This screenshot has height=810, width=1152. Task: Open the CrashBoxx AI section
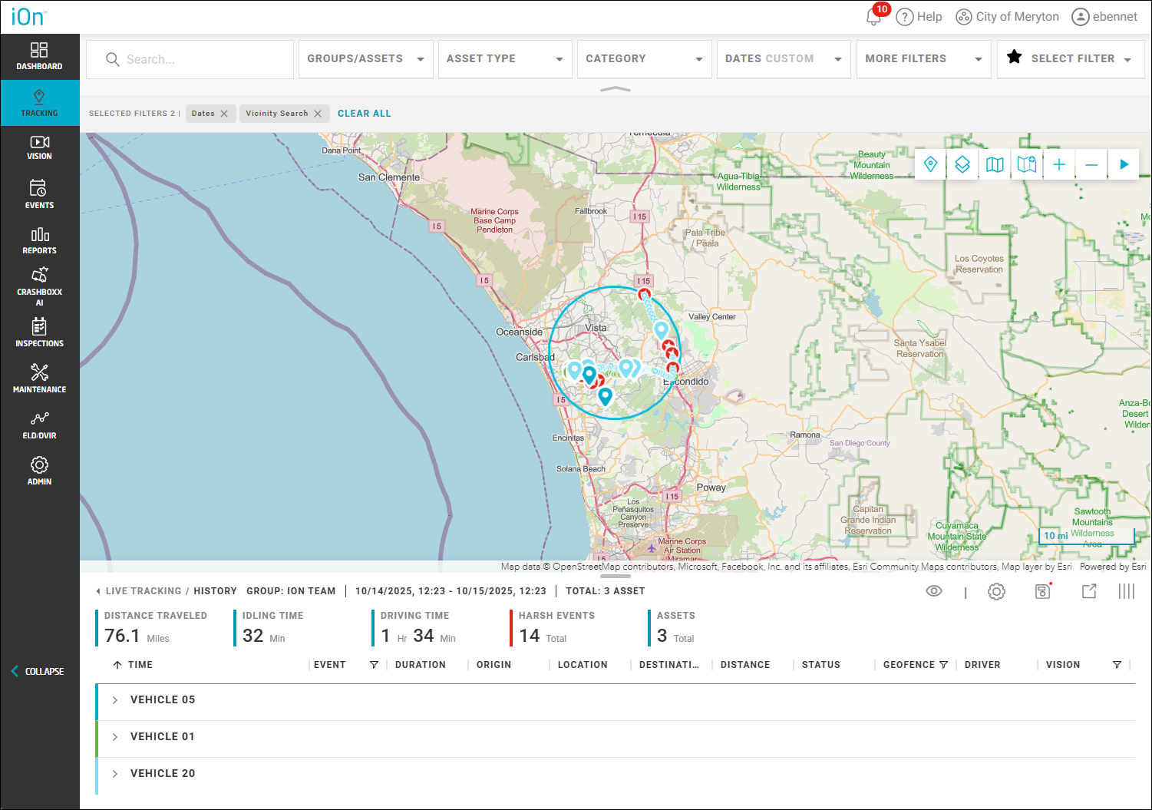click(x=39, y=286)
